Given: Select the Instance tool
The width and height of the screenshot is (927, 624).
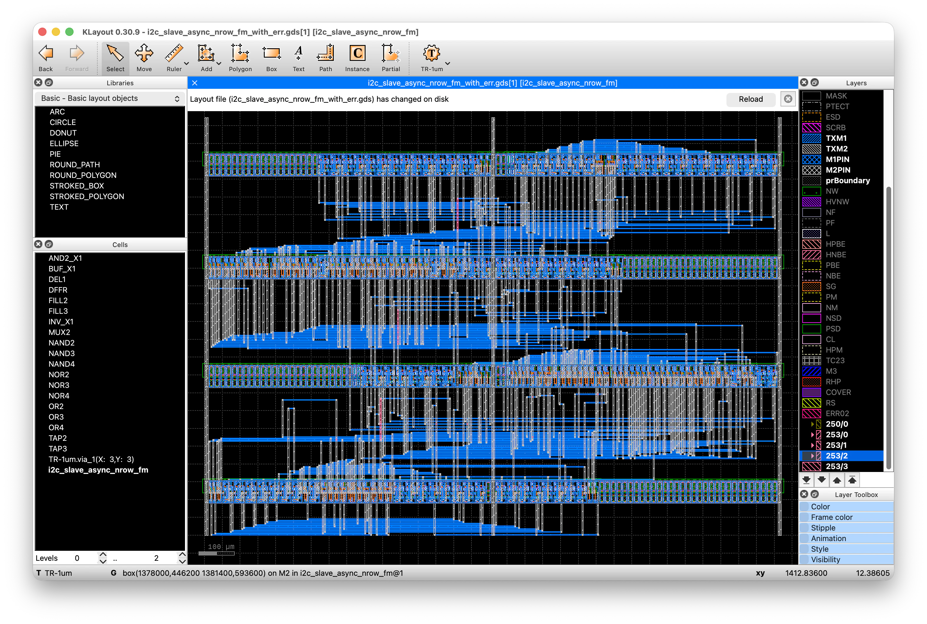Looking at the screenshot, I should 357,58.
